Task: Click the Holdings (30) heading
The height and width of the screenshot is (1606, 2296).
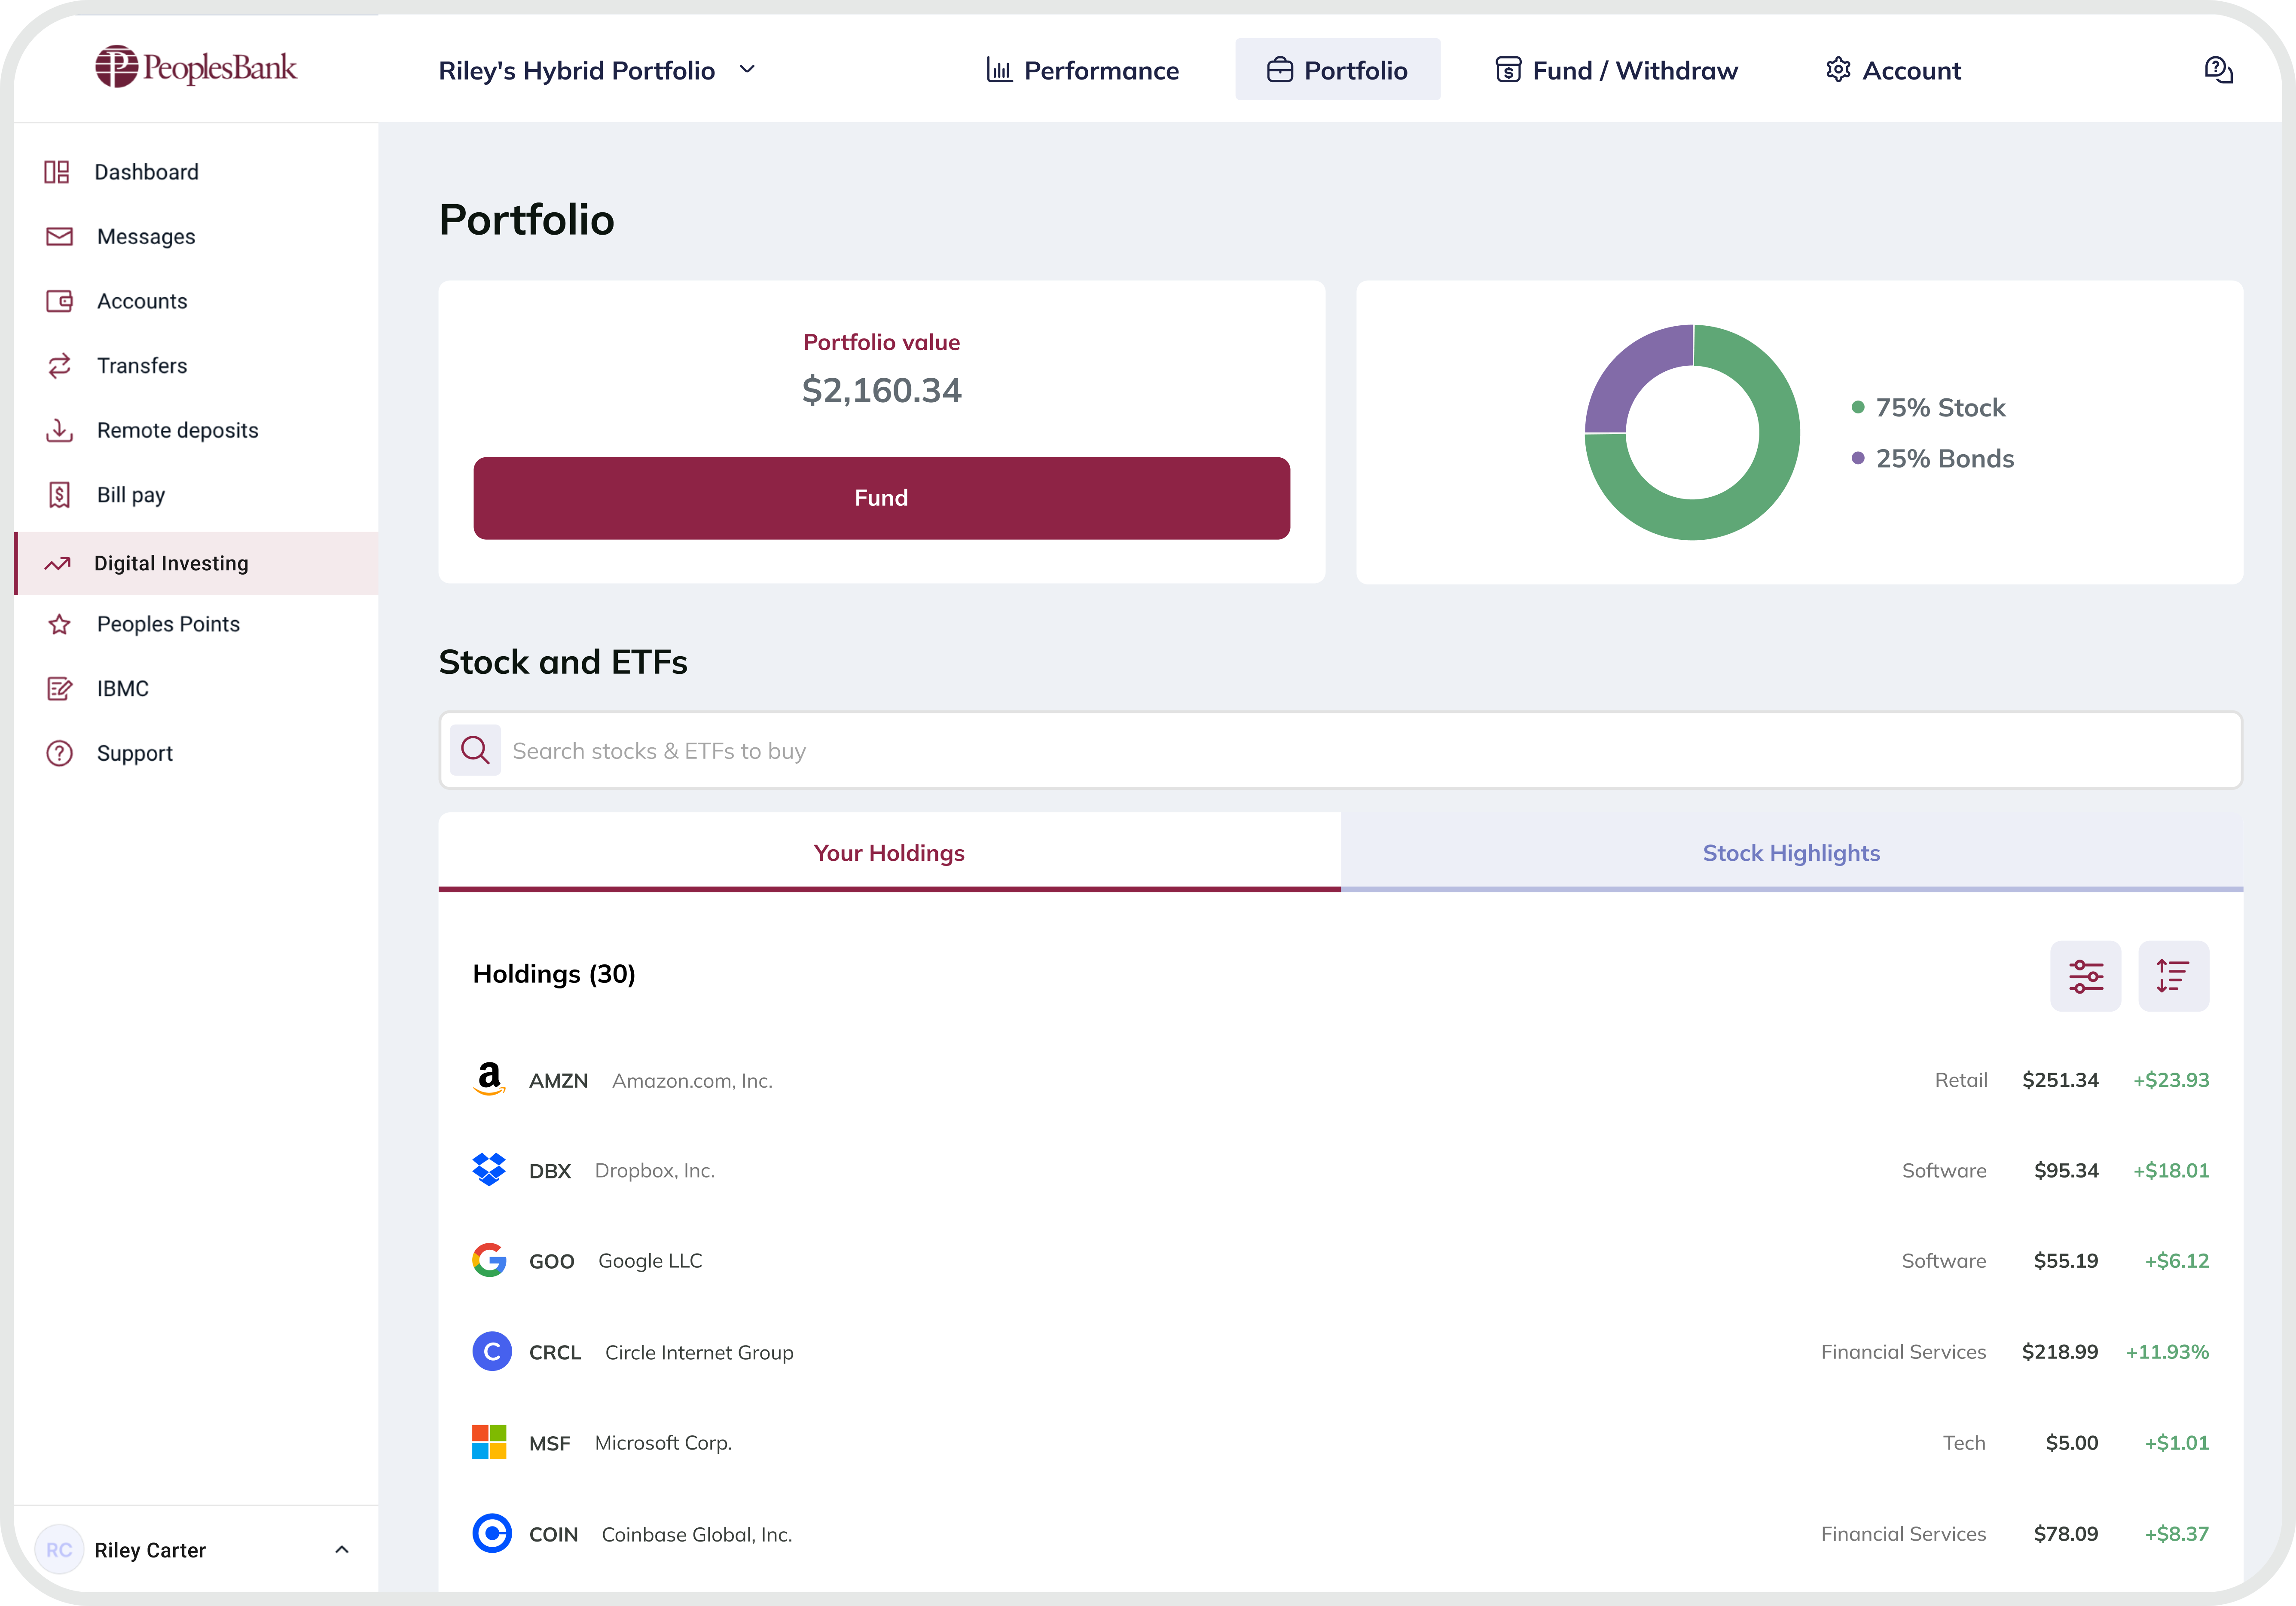Action: pos(554,974)
